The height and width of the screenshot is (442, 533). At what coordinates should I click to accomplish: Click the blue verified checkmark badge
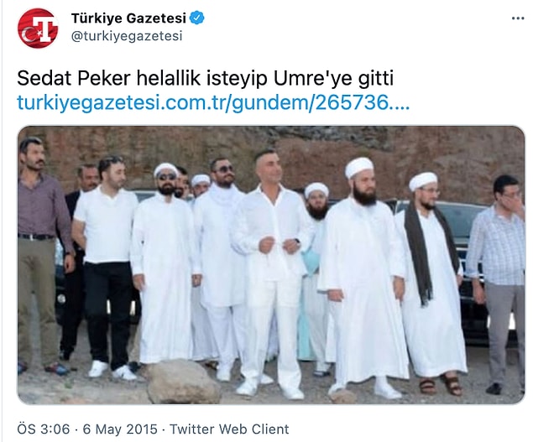pos(196,18)
